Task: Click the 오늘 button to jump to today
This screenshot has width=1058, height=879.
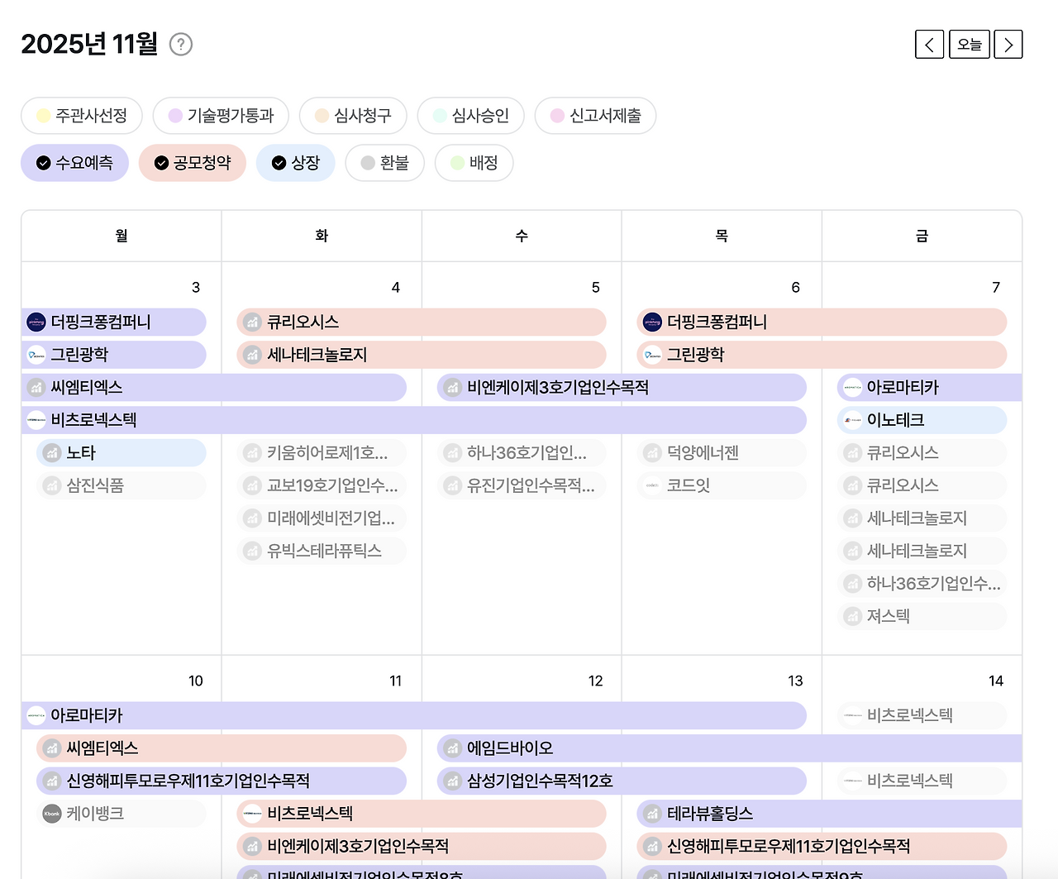Action: pyautogui.click(x=968, y=44)
